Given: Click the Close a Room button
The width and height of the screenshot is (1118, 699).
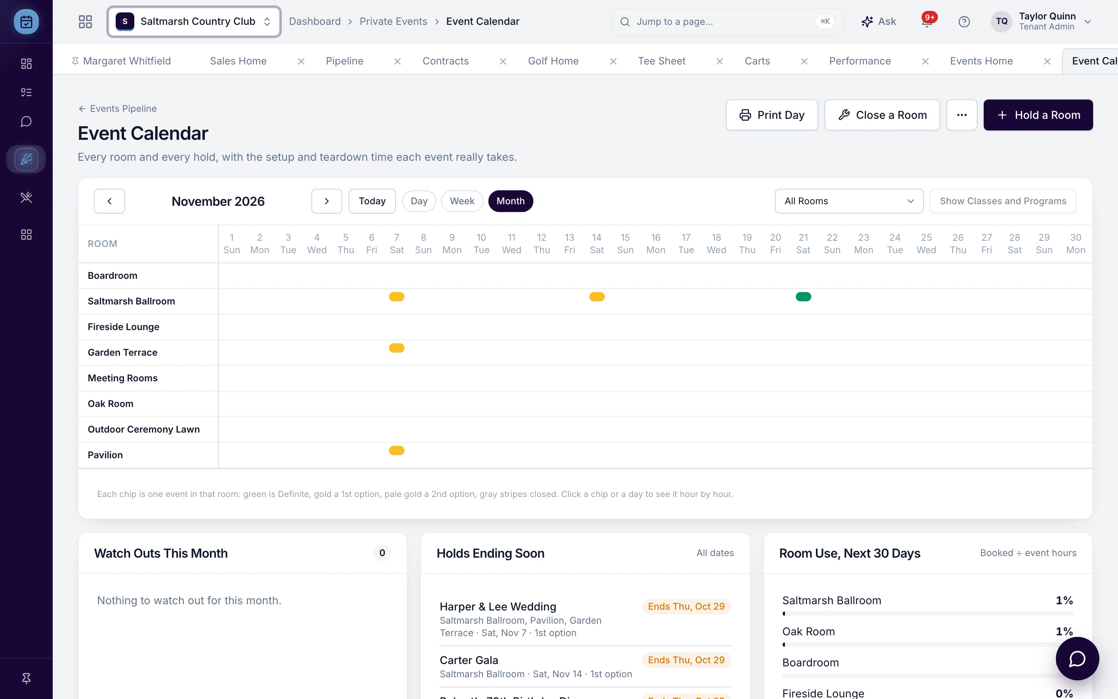Looking at the screenshot, I should (882, 115).
